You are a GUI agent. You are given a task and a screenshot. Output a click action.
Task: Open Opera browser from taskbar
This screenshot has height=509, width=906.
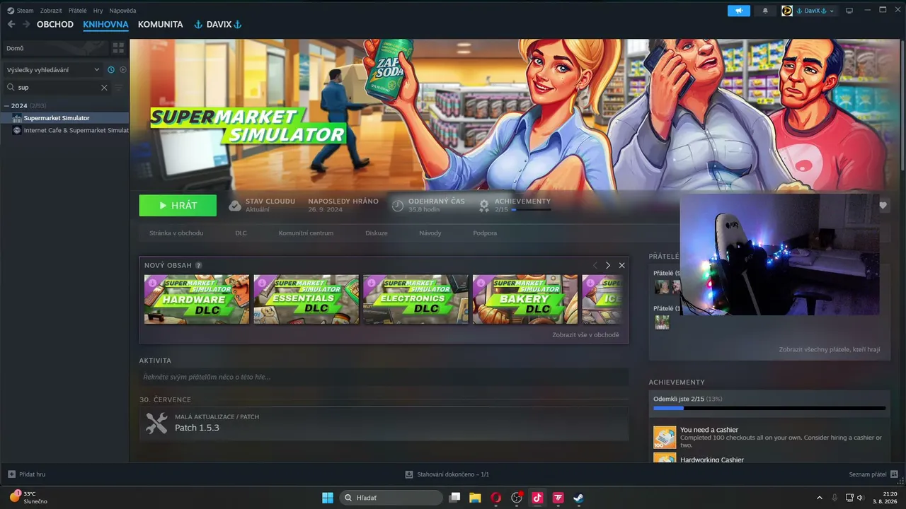click(x=495, y=498)
